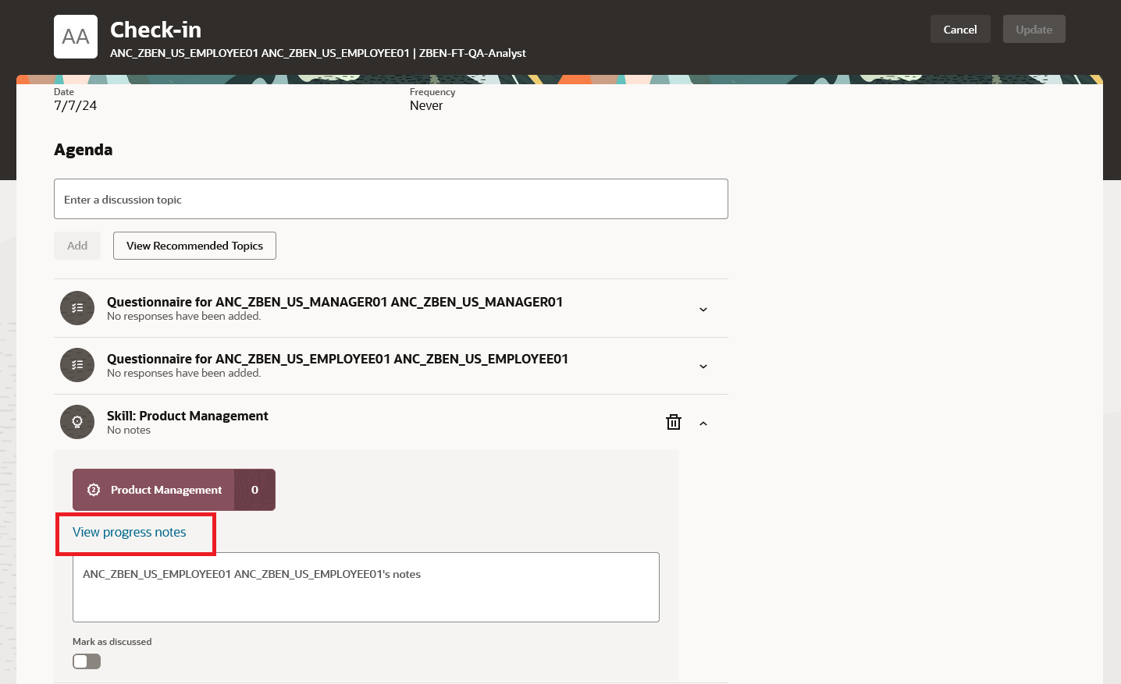Focus the discussion topic input field
This screenshot has width=1121, height=684.
[391, 199]
